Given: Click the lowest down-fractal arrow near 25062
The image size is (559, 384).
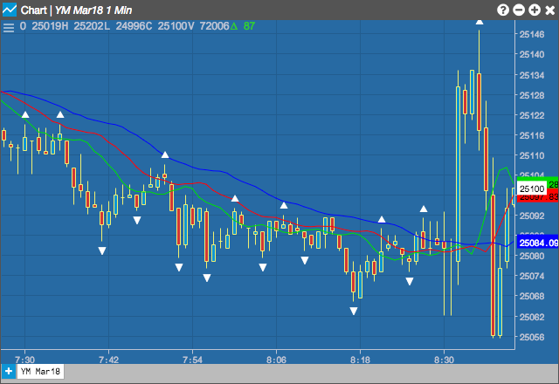Looking at the screenshot, I should coord(353,312).
